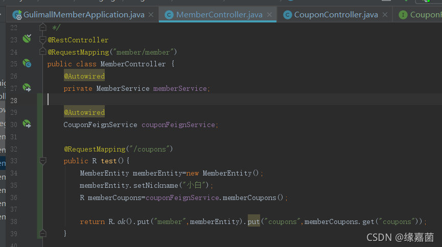This screenshot has width=442, height=247.
Task: Close the MemberController.java tab
Action: (269, 15)
